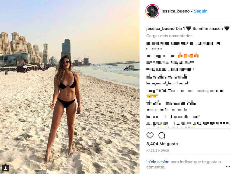The image size is (237, 174).
Task: Click jessica_bueno username in the caption
Action: tap(160, 29)
